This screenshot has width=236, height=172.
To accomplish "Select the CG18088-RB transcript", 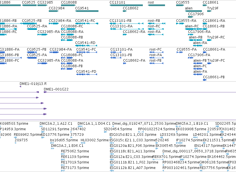I will click(x=67, y=40).
